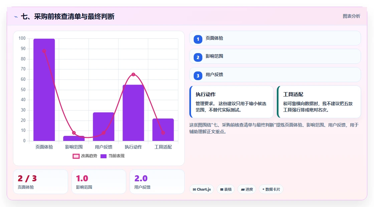Click the number 1 badge for 页面体验
The height and width of the screenshot is (207, 374).
[198, 39]
